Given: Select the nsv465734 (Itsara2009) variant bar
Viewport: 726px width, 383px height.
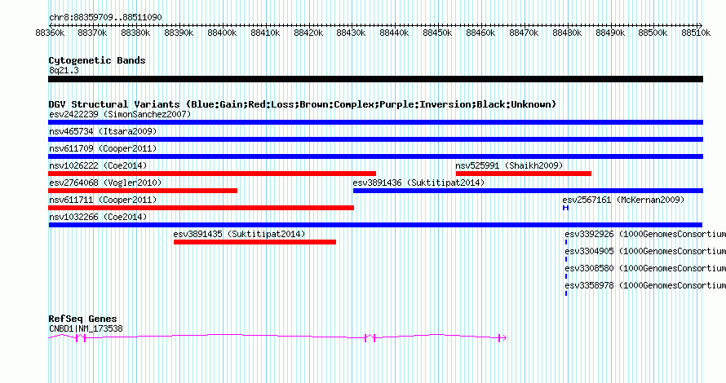Looking at the screenshot, I should pos(375,139).
